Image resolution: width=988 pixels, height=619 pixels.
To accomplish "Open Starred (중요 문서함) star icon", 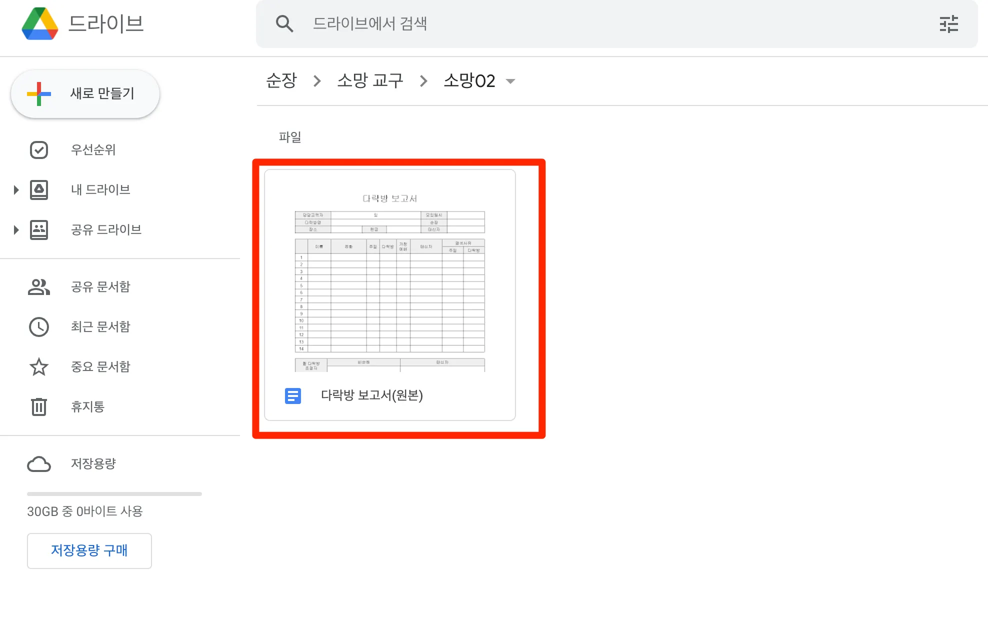I will click(x=39, y=367).
